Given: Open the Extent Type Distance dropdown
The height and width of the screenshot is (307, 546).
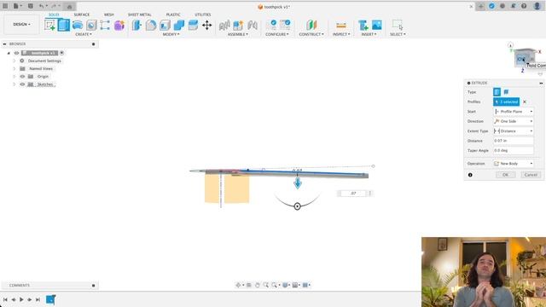Looking at the screenshot, I should pyautogui.click(x=514, y=130).
